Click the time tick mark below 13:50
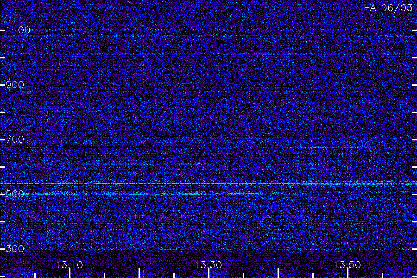Screen dimensions: 417x278 [x=347, y=273]
